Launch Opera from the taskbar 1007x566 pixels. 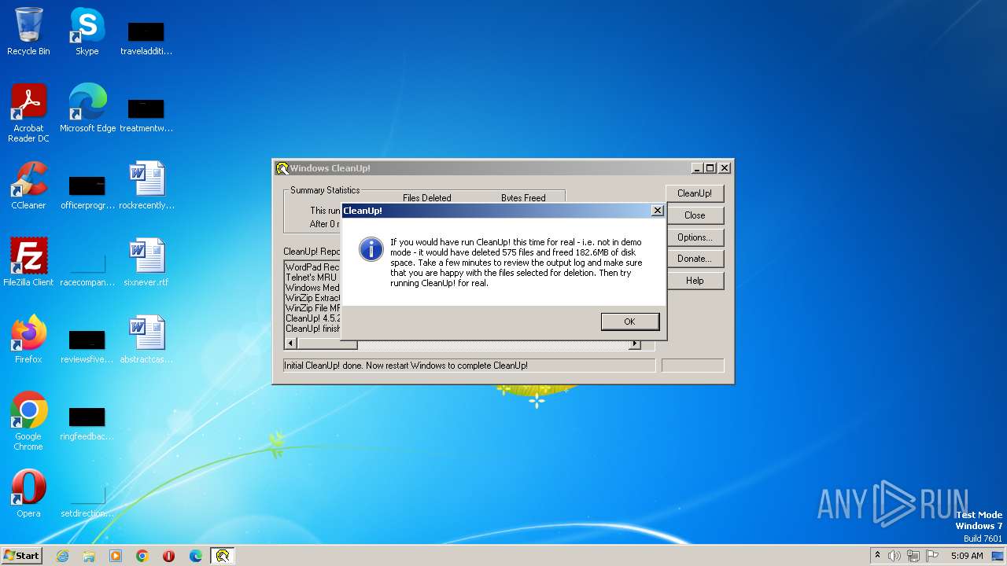pyautogui.click(x=169, y=556)
